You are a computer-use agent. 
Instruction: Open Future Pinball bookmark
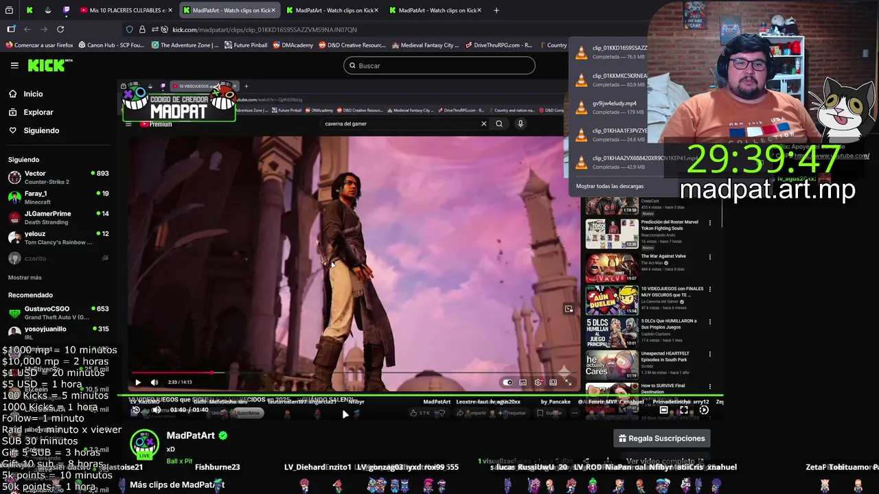[x=246, y=45]
